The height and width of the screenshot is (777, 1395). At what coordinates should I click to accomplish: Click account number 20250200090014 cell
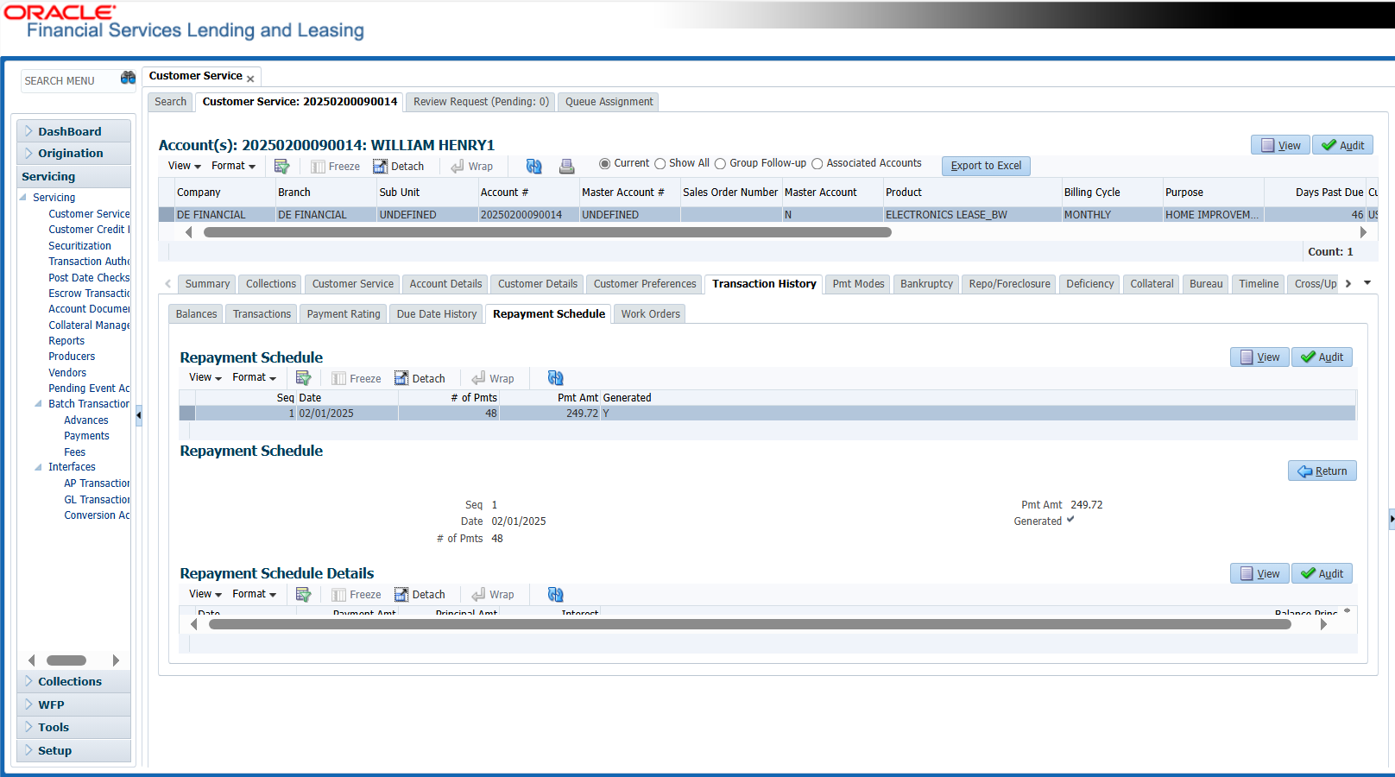coord(528,215)
